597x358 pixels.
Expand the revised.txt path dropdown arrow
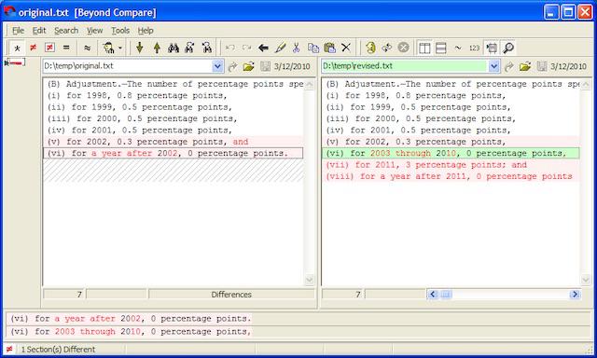(x=493, y=66)
